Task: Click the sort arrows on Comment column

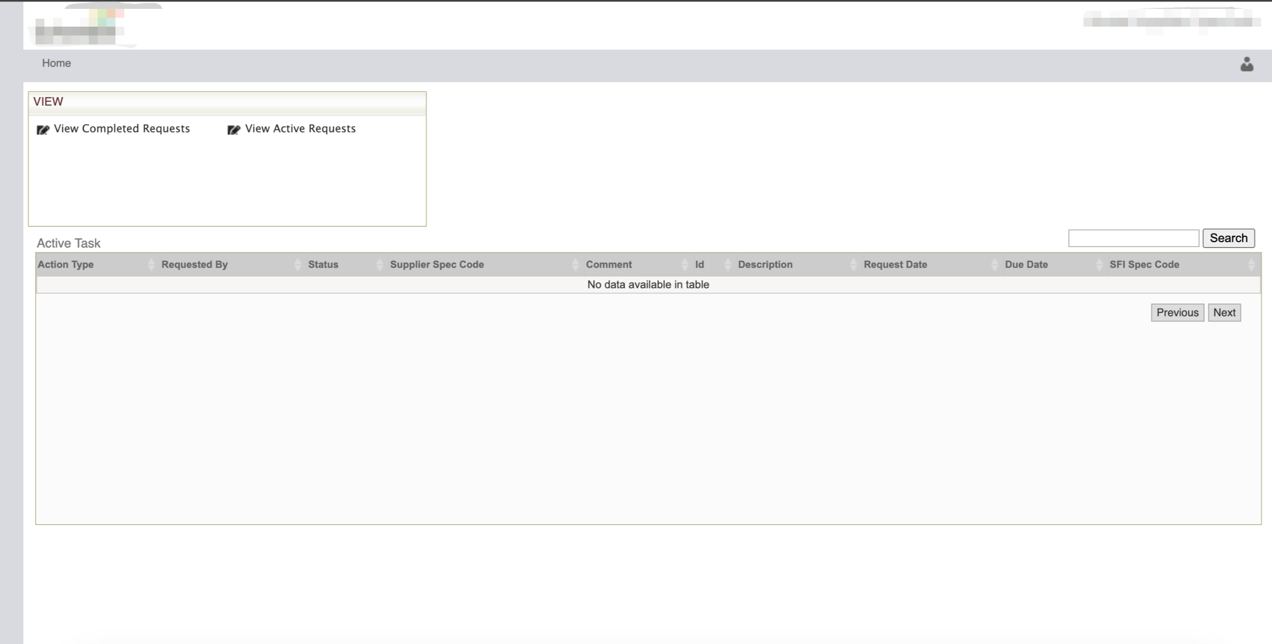Action: (x=685, y=264)
